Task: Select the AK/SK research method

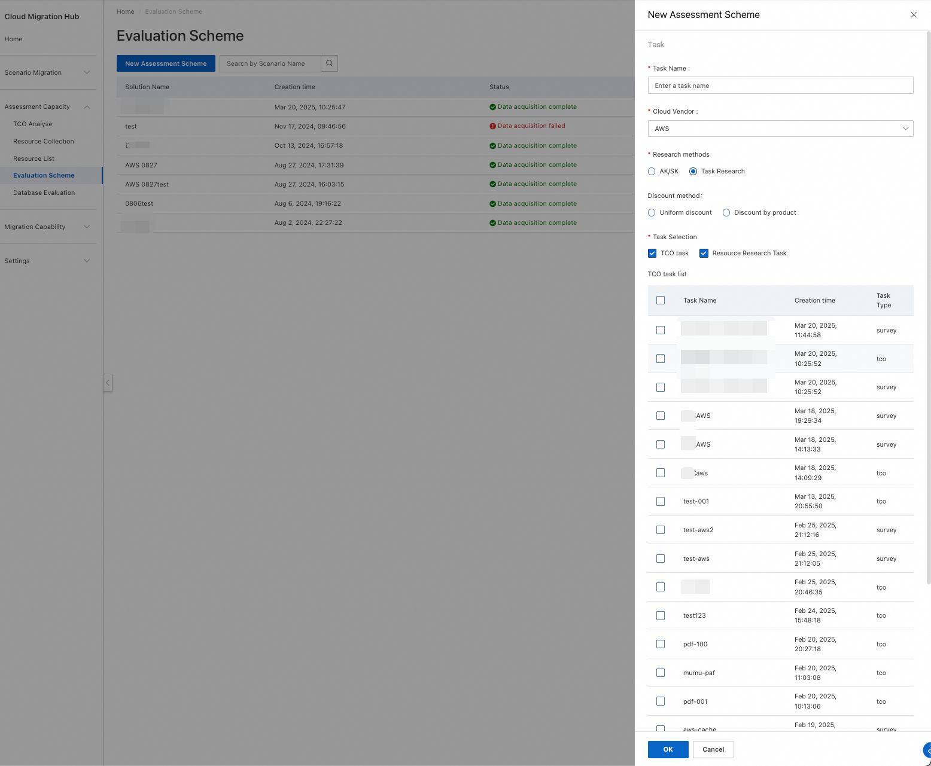Action: (x=652, y=172)
